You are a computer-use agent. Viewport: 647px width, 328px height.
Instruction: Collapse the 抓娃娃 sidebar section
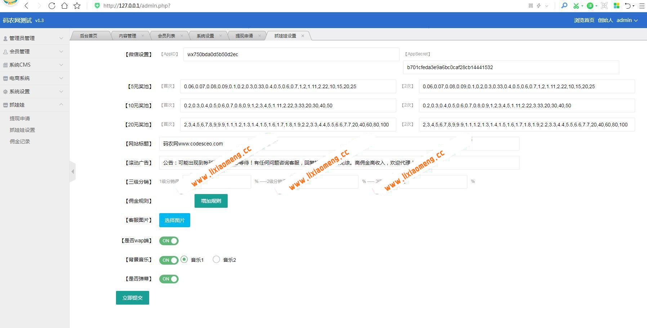click(x=61, y=105)
